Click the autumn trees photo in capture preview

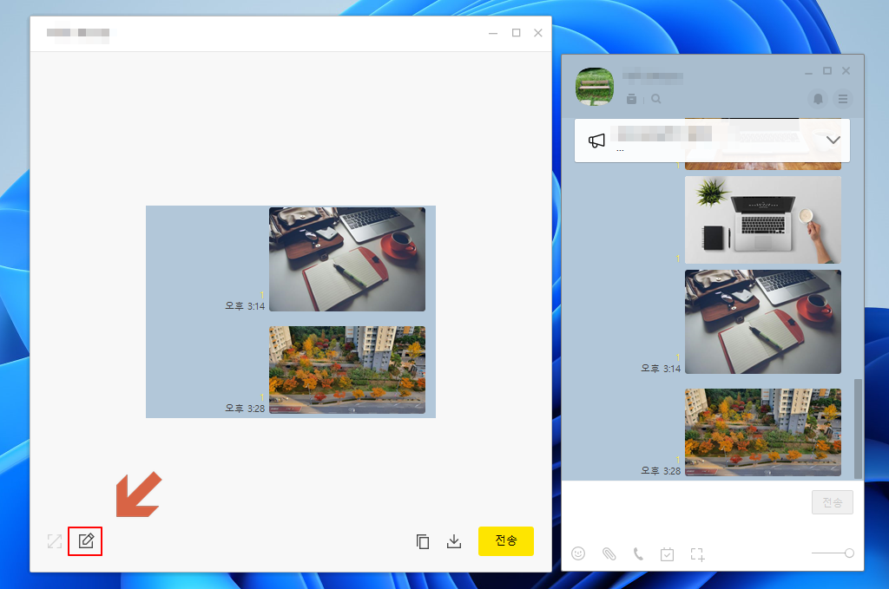(347, 370)
